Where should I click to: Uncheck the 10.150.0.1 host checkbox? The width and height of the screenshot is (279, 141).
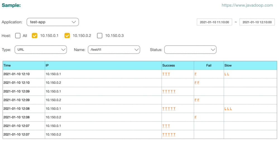[x=35, y=36]
